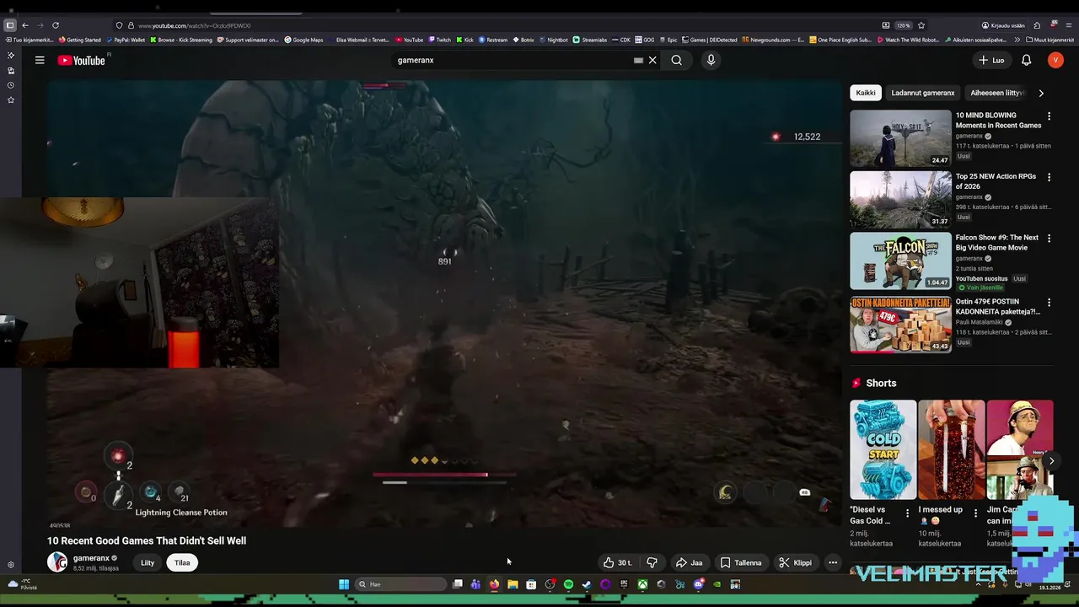Open the Diesel vs Gas Cold Start short
Viewport: 1079px width, 607px height.
coord(883,449)
